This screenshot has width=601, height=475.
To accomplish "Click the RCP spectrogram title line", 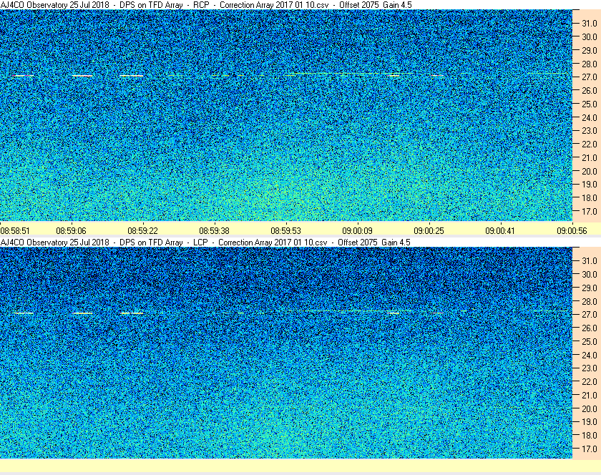I will tap(206, 5).
